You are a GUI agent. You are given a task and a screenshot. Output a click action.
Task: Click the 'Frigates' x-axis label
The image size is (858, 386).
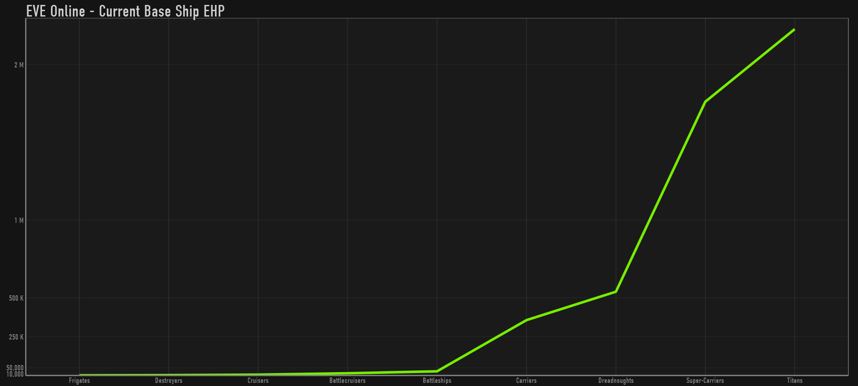click(x=80, y=381)
